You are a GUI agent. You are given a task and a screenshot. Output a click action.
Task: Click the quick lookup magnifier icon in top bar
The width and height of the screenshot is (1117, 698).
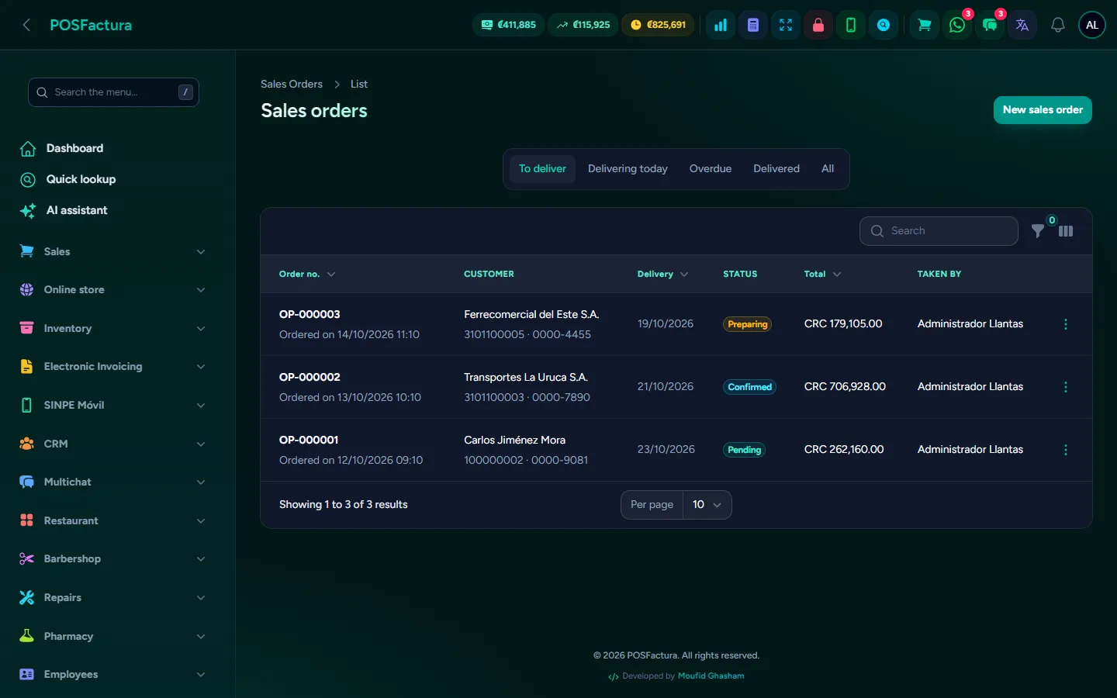884,25
